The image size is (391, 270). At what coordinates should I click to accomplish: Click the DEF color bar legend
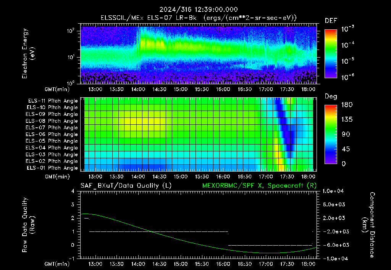pyautogui.click(x=331, y=54)
